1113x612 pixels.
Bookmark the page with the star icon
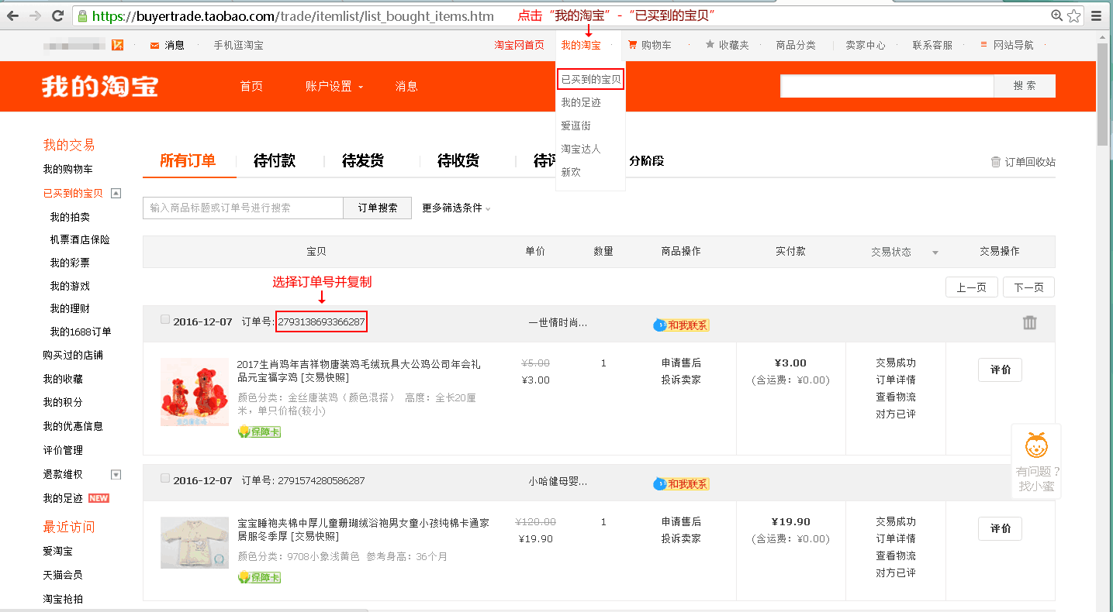(x=1073, y=15)
